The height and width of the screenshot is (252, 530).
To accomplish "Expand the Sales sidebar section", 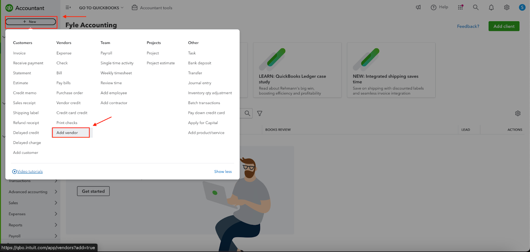I will coord(32,203).
